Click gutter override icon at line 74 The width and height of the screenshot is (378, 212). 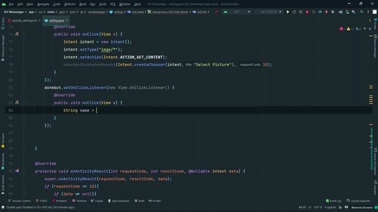point(17,34)
